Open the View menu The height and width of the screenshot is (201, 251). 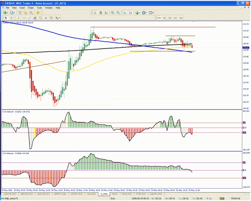pyautogui.click(x=14, y=8)
